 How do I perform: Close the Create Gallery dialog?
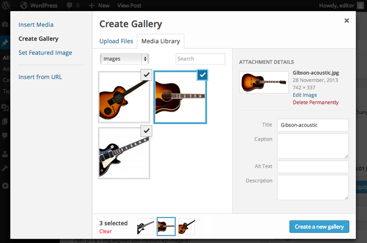point(346,21)
